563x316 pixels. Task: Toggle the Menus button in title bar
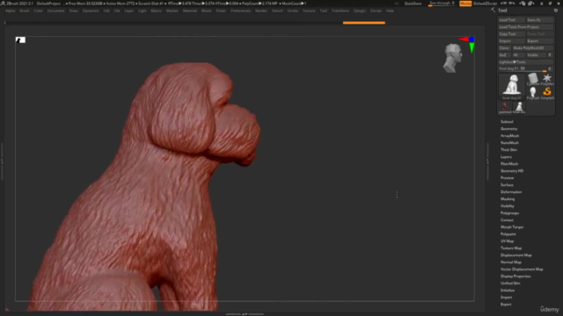pyautogui.click(x=465, y=4)
